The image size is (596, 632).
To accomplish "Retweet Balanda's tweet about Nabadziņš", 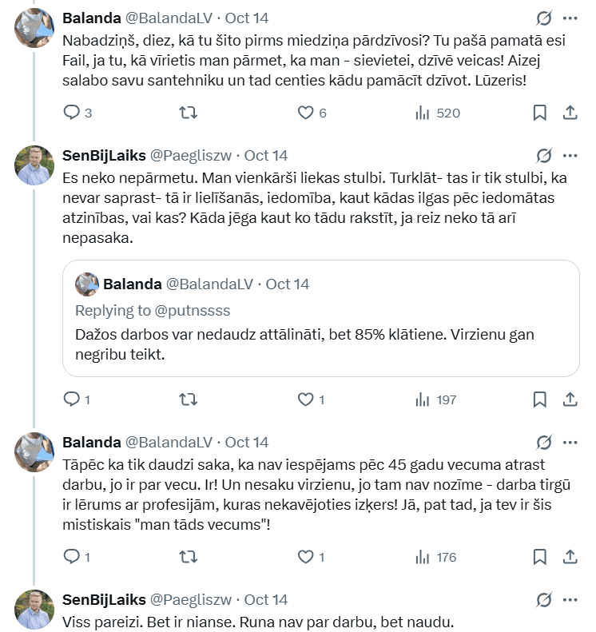I will pos(188,113).
